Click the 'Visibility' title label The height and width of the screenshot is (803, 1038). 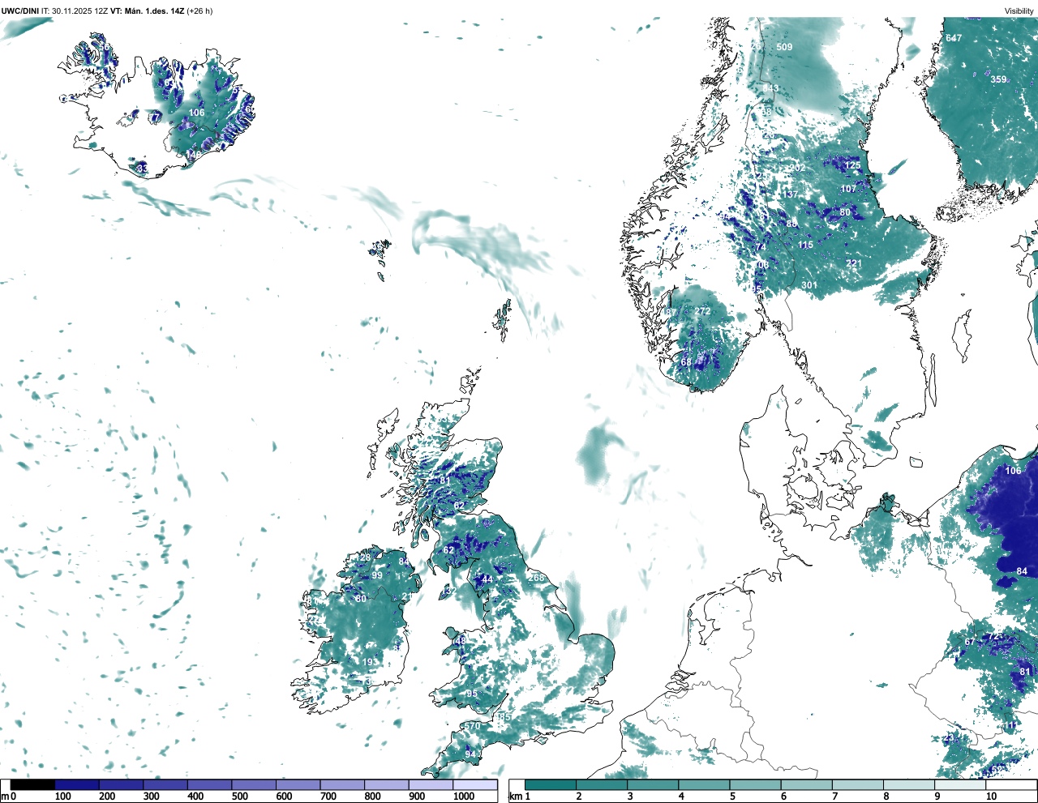[x=1019, y=11]
